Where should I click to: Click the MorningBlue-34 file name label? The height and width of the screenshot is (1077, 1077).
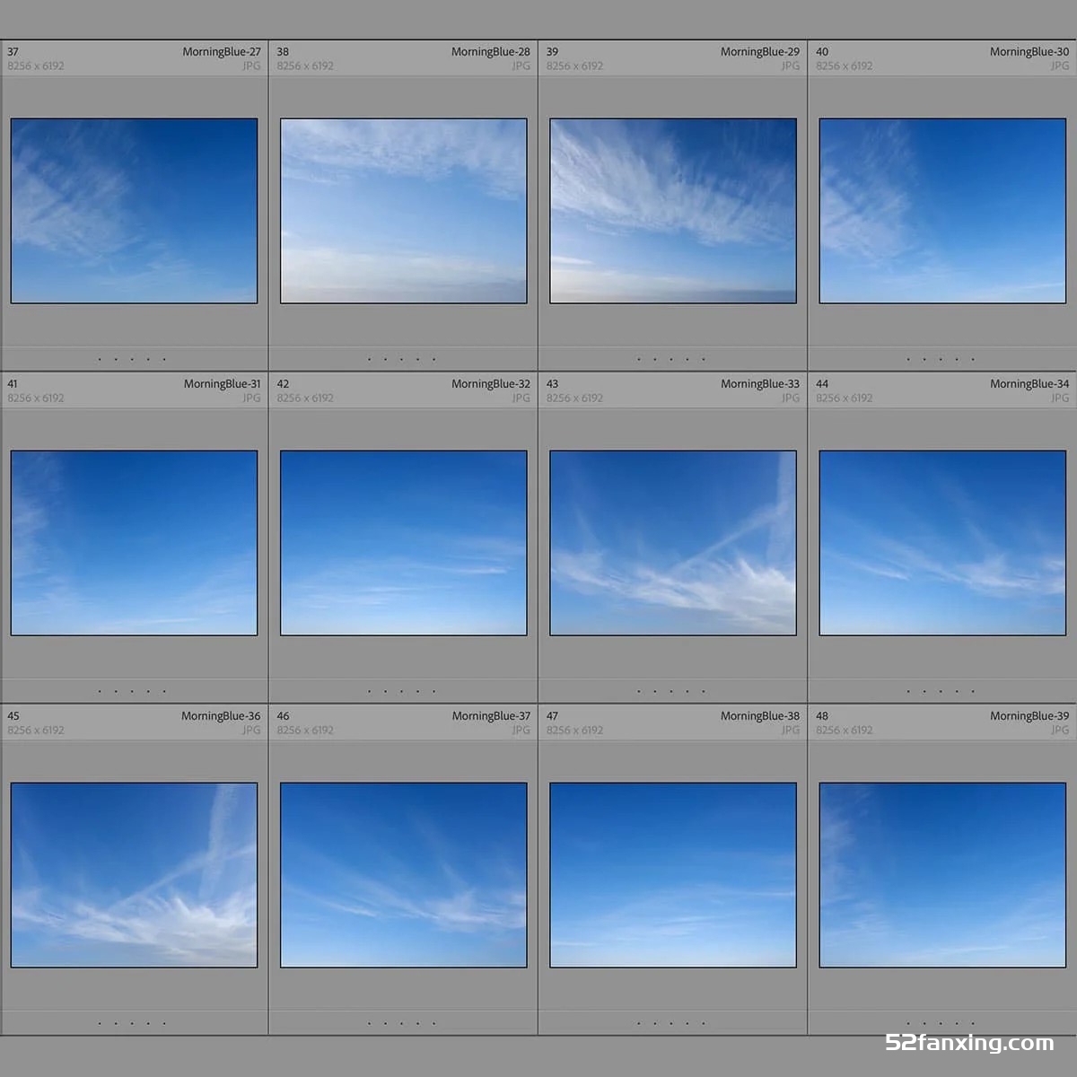point(1029,384)
